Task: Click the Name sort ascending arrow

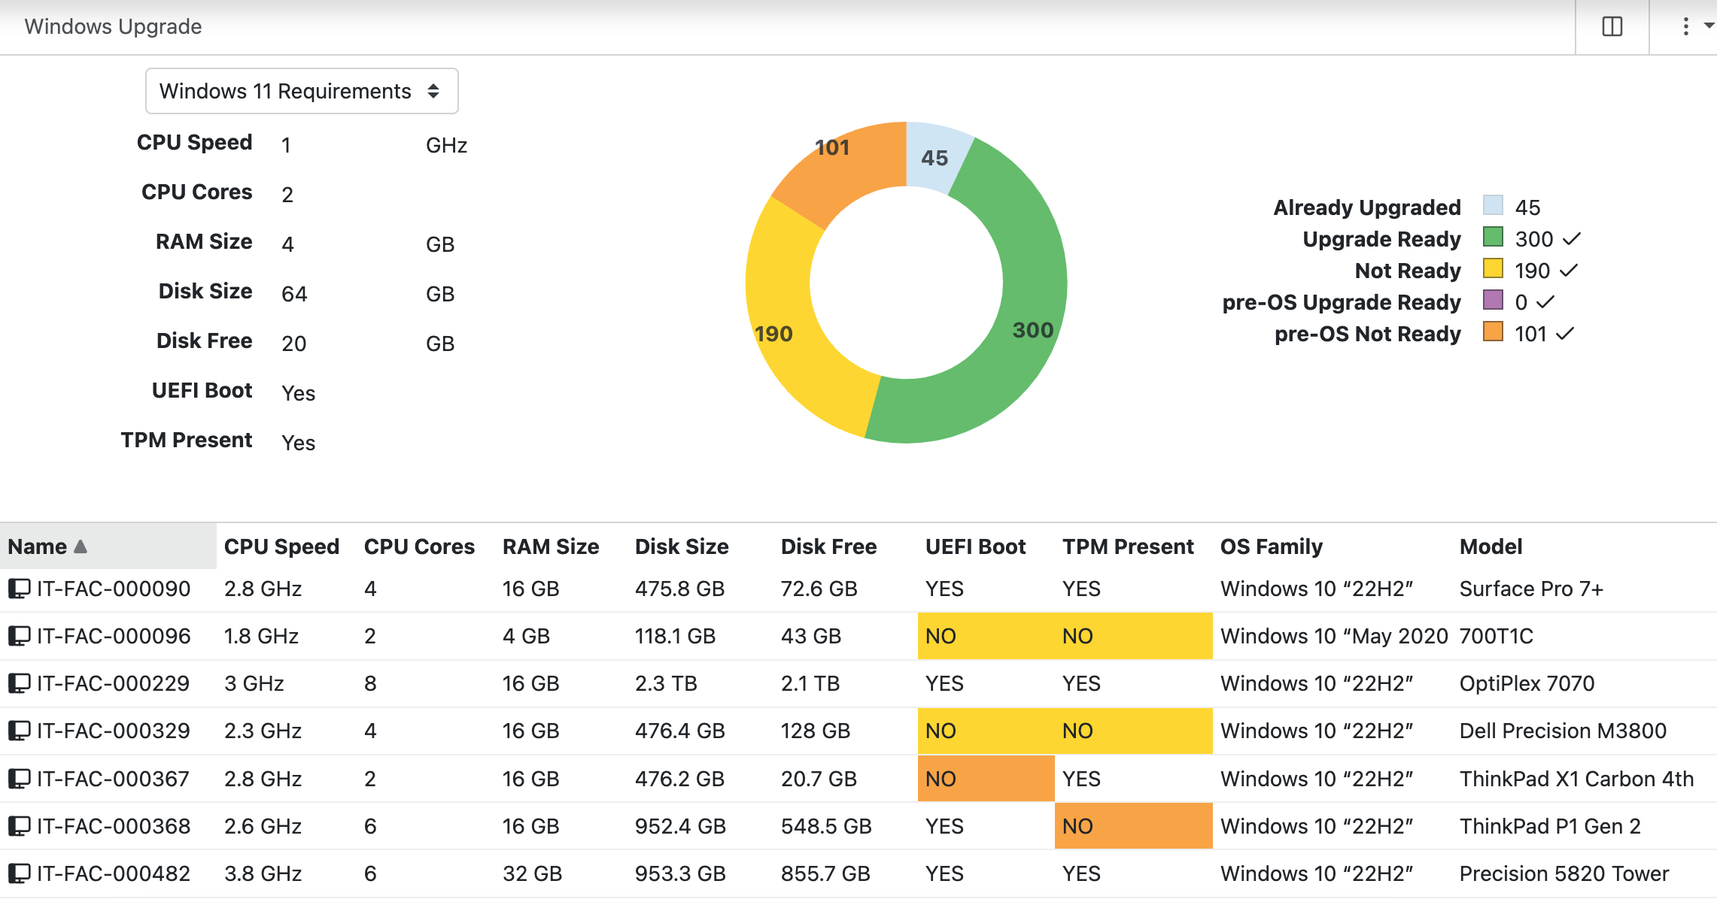Action: 81,546
